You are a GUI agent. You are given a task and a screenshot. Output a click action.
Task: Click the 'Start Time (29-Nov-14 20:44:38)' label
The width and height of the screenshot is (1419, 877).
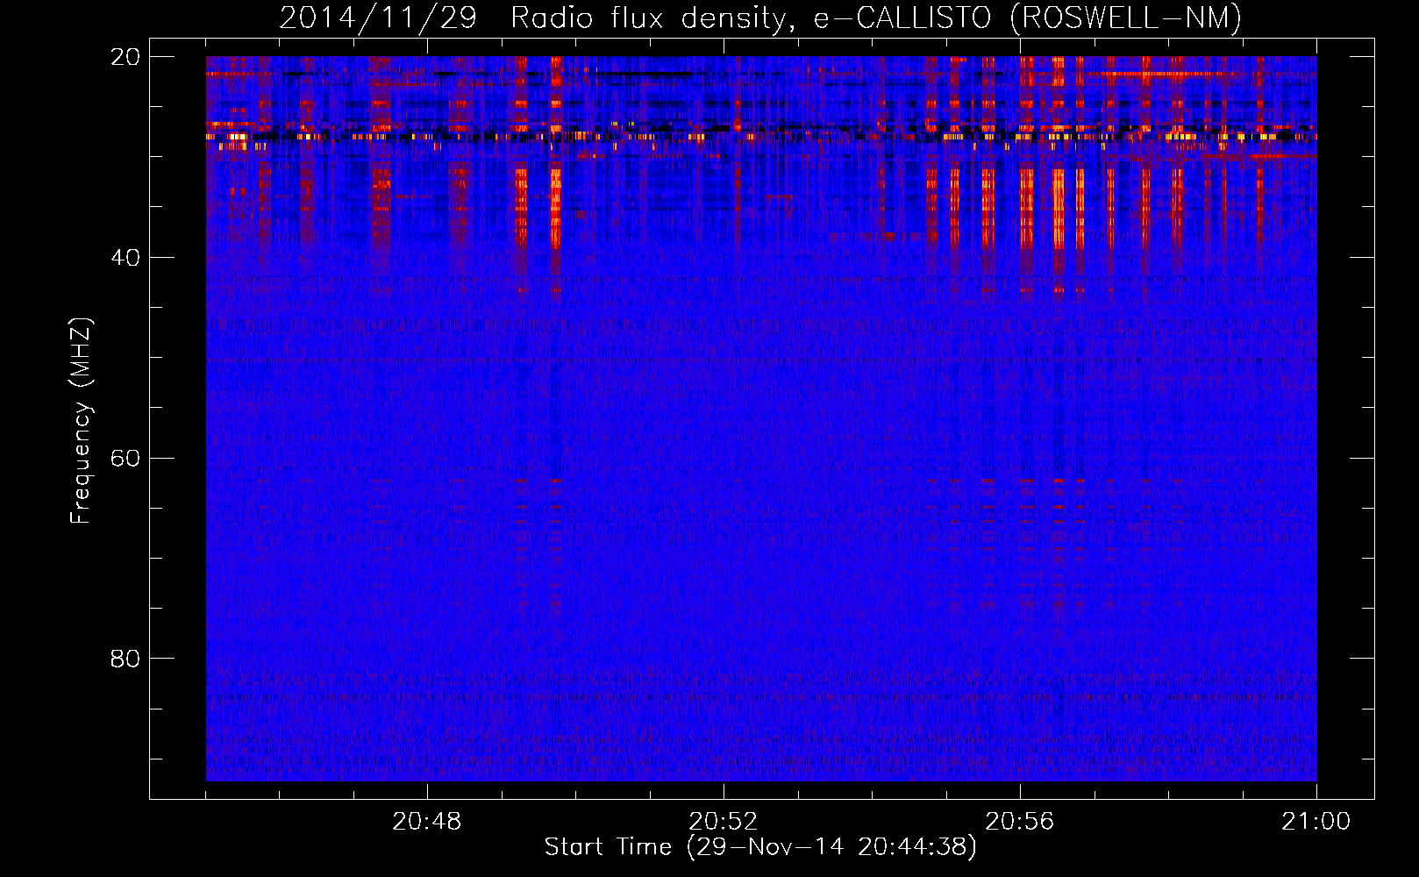click(x=760, y=847)
